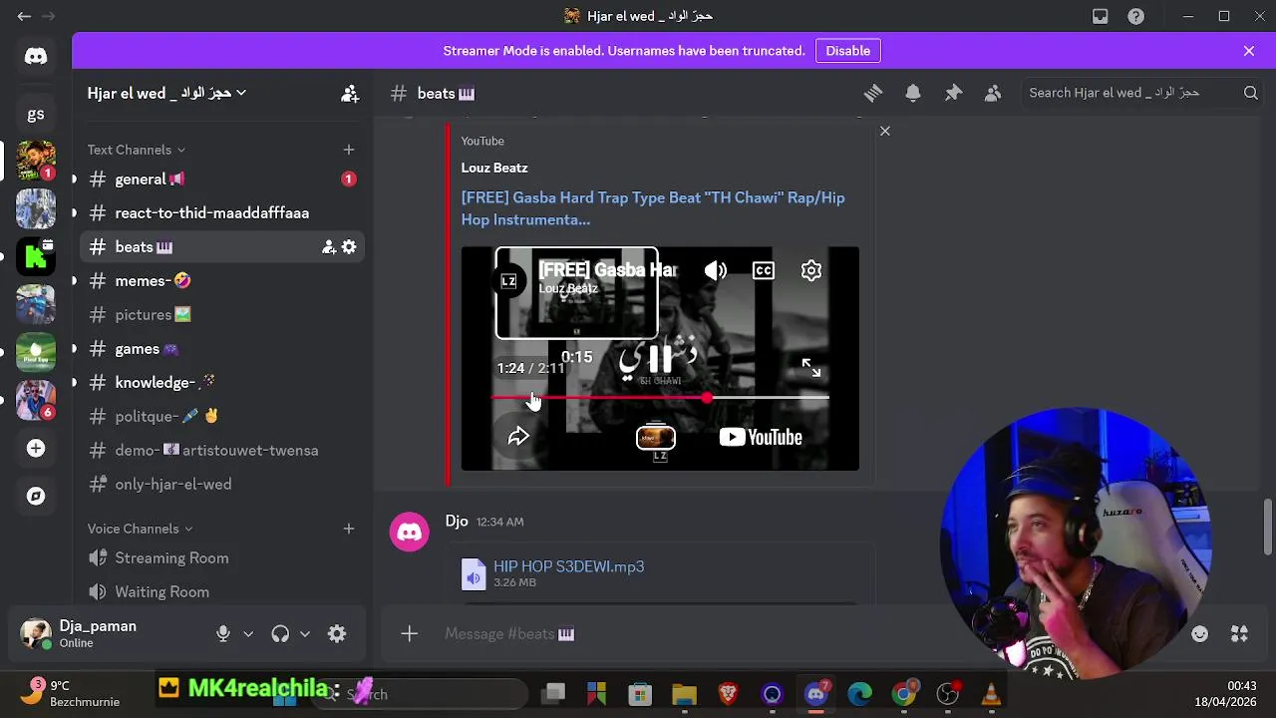Click Louz Beatz author link
The width and height of the screenshot is (1276, 718).
tap(494, 168)
